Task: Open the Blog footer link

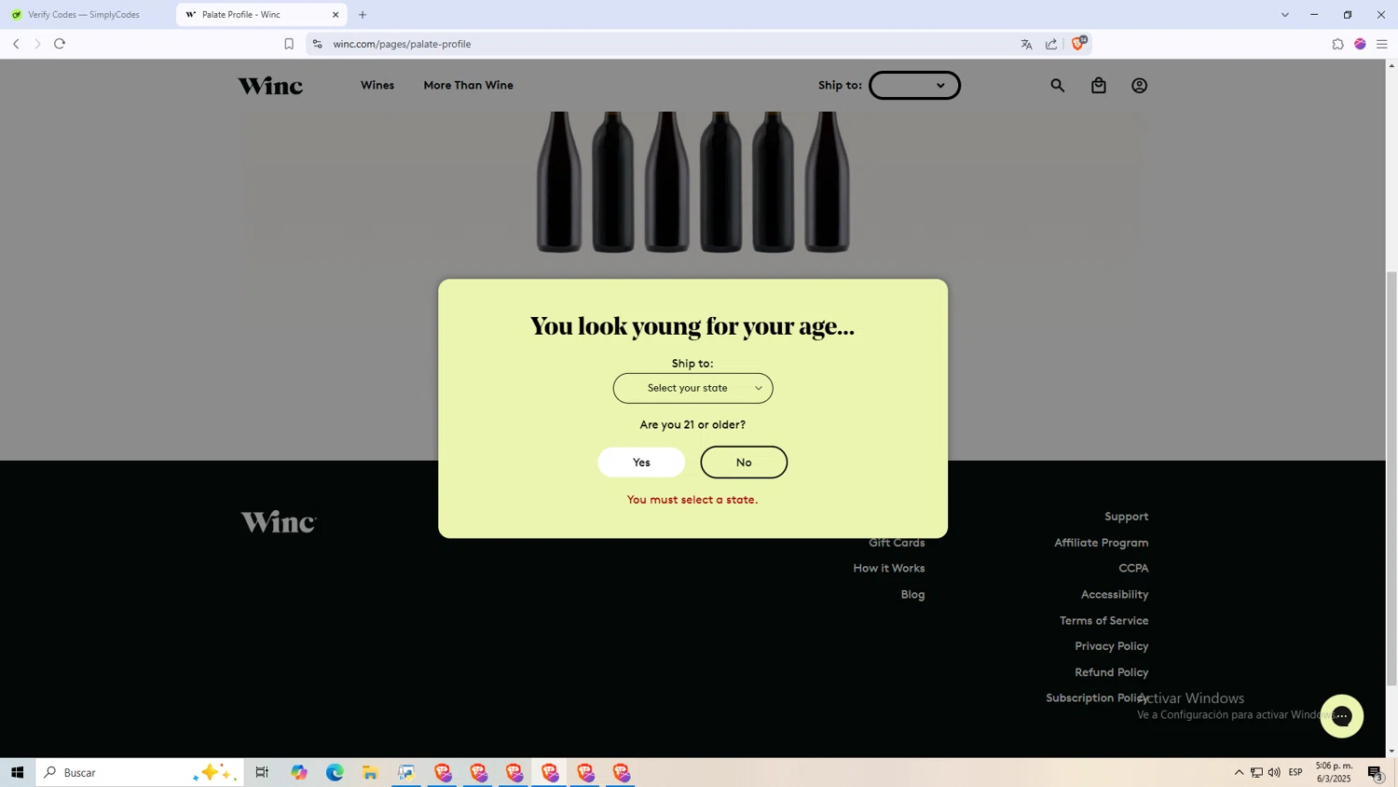Action: pos(912,594)
